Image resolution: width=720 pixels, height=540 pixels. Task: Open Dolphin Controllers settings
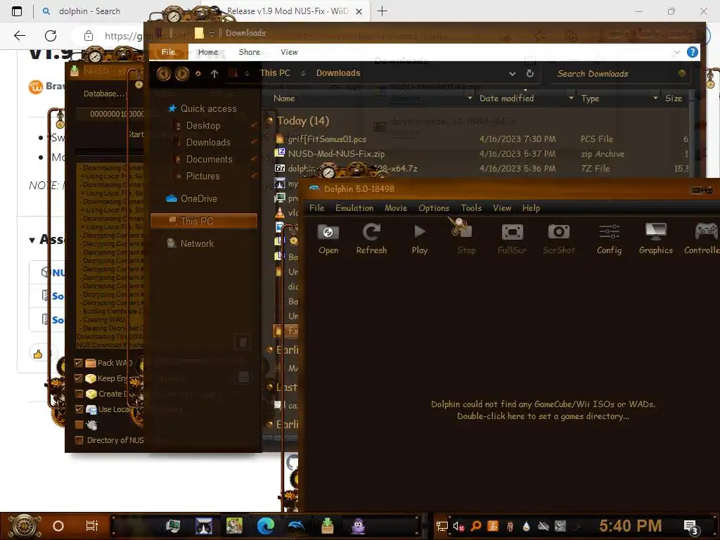[702, 239]
